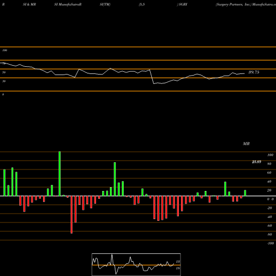Click the MR -20 axis label
276x276 pixels.
(269, 208)
